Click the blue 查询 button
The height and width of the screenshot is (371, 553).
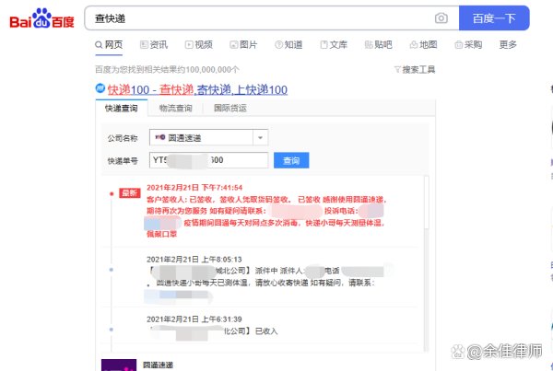click(291, 160)
